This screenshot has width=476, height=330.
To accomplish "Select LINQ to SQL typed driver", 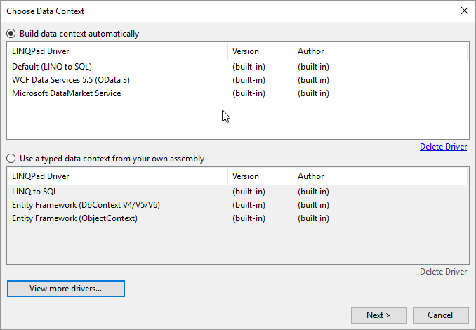I will (35, 192).
